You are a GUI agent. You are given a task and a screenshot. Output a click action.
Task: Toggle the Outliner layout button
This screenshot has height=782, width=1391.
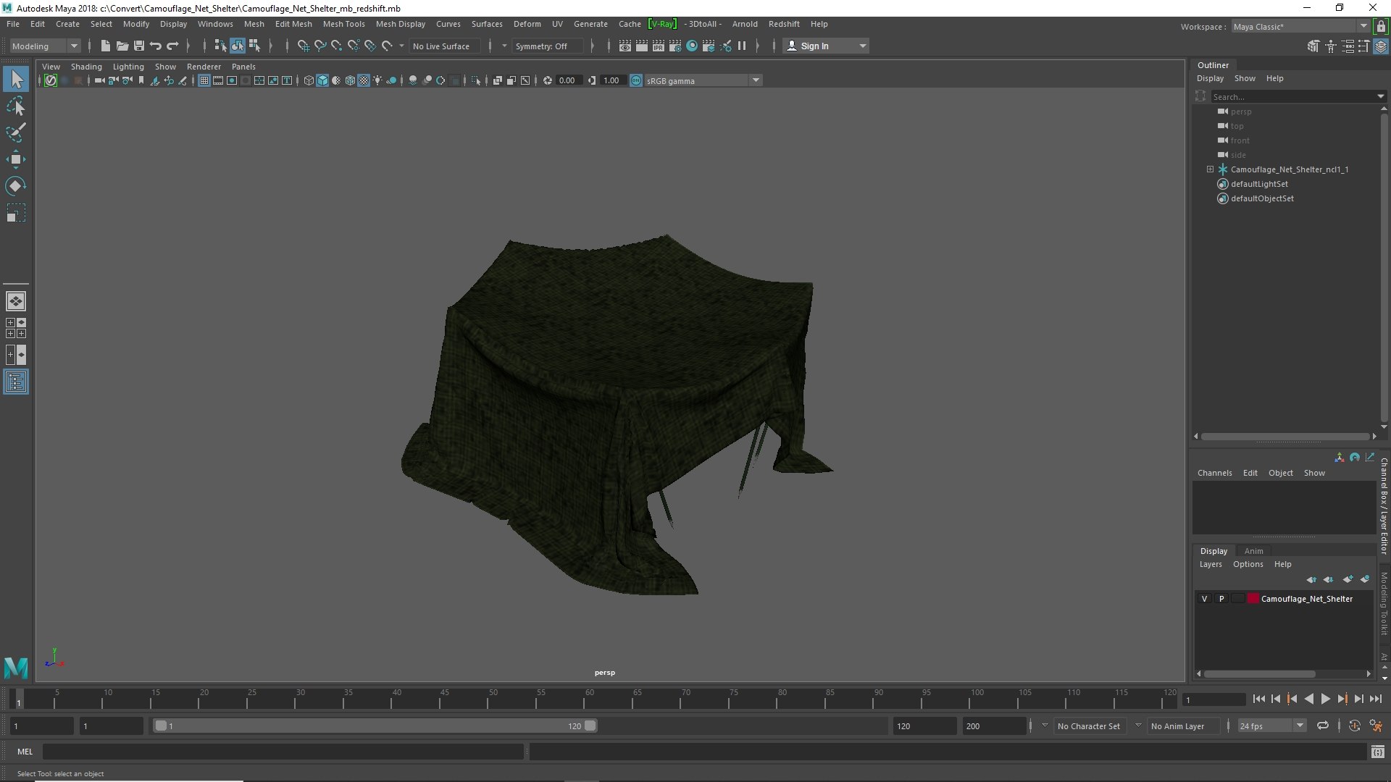[16, 382]
